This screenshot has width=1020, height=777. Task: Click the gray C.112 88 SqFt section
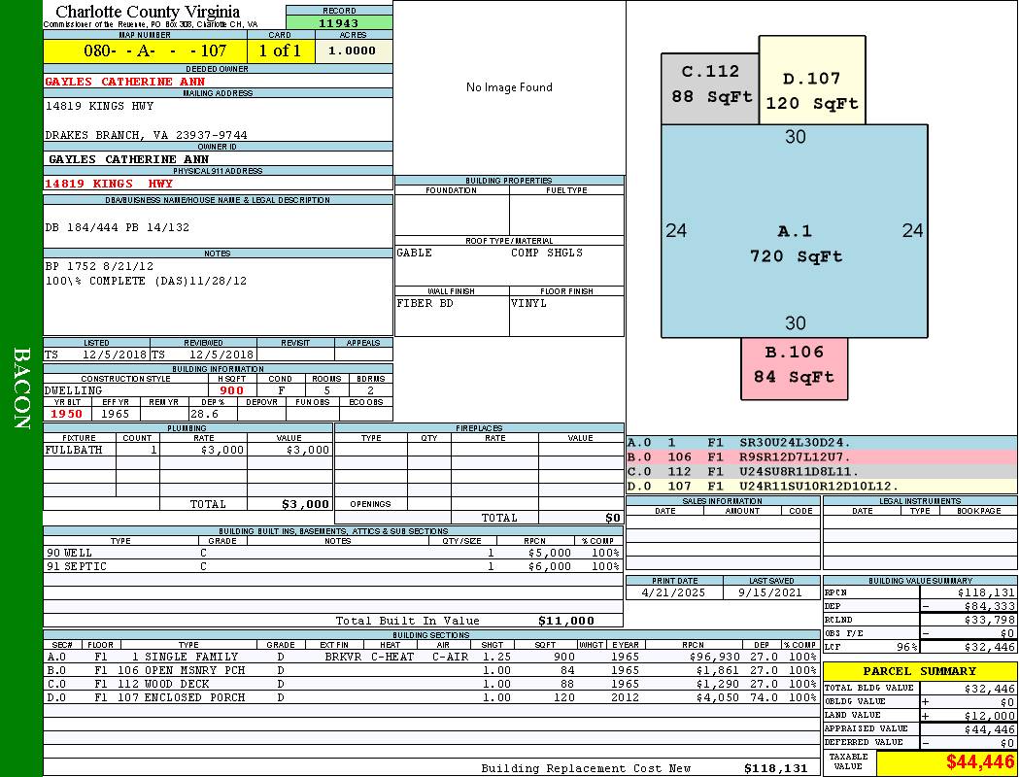pos(709,85)
